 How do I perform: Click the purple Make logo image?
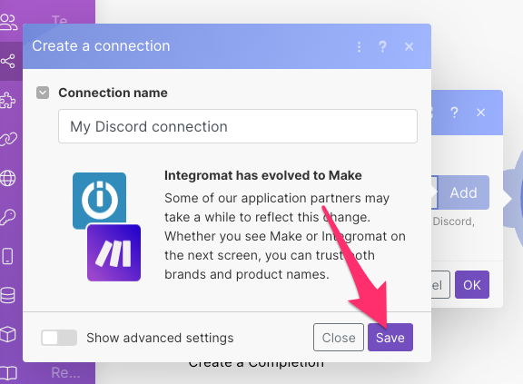point(113,252)
